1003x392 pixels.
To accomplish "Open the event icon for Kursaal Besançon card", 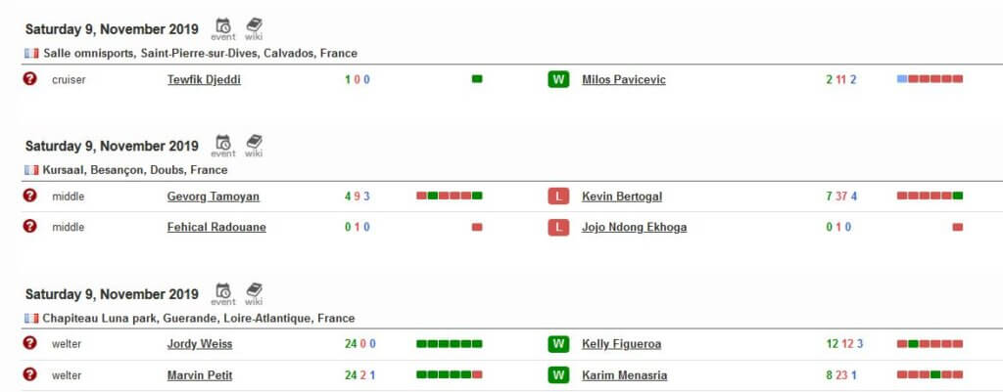I will coord(222,147).
